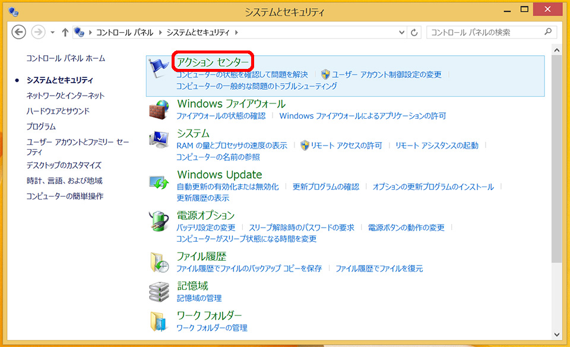Click the Work Folders icon

coord(159,321)
